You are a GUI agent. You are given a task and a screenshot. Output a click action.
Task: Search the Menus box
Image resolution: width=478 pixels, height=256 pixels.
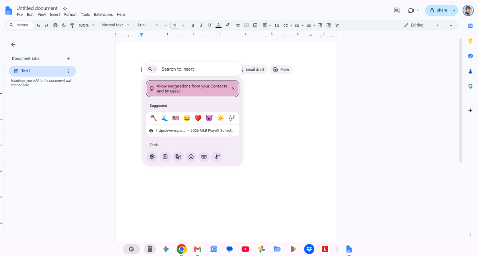20,25
